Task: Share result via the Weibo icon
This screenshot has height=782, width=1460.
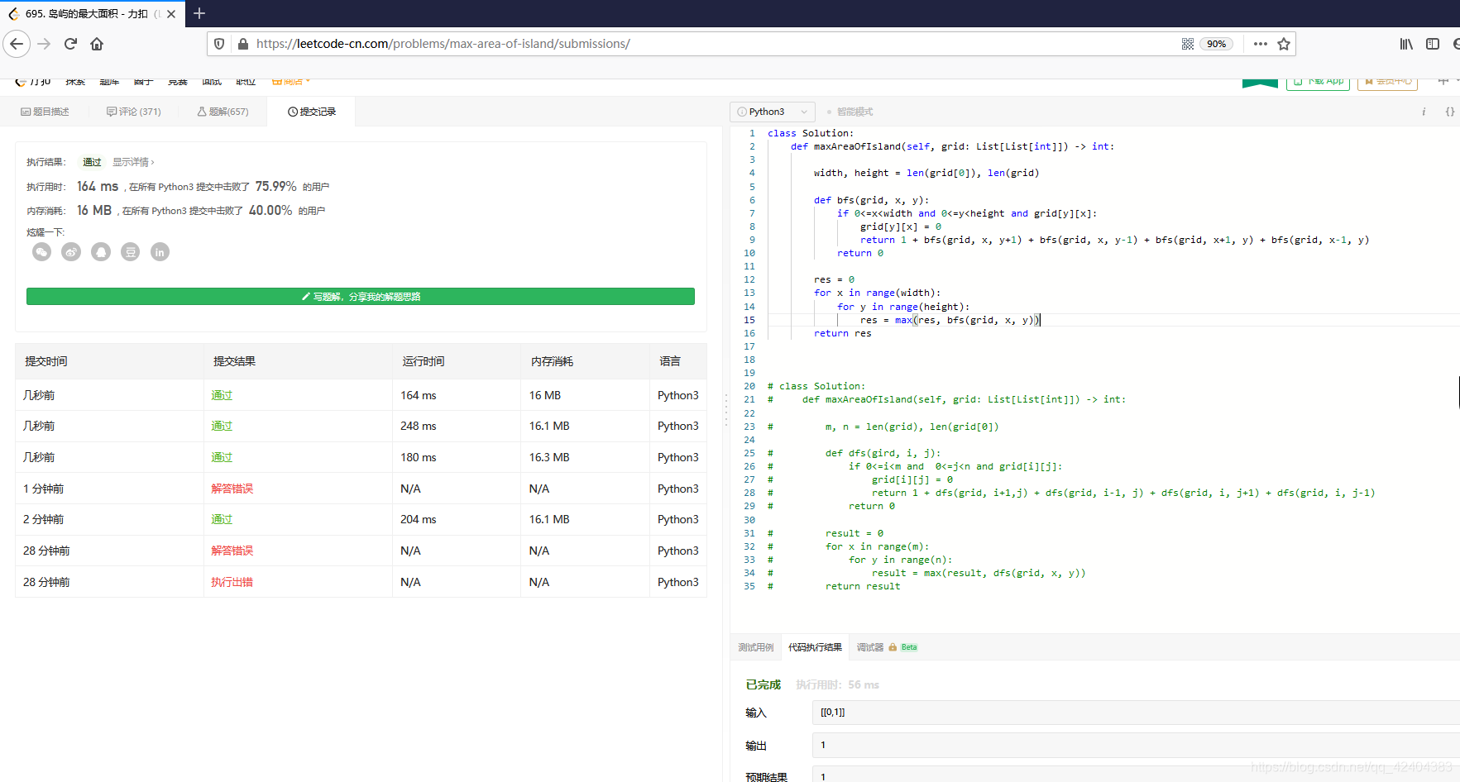Action: (71, 252)
